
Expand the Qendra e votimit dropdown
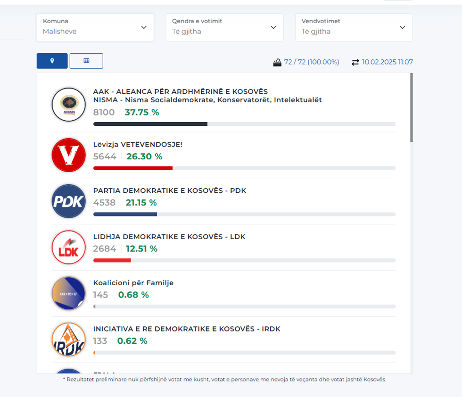pyautogui.click(x=224, y=27)
